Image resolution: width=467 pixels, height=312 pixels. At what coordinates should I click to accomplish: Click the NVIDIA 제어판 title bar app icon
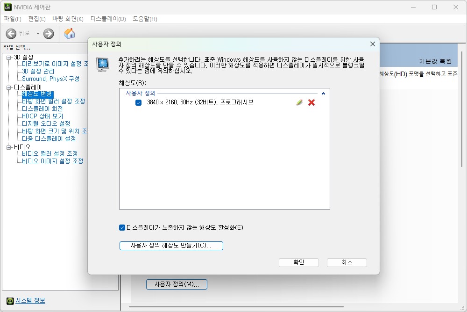(x=8, y=7)
